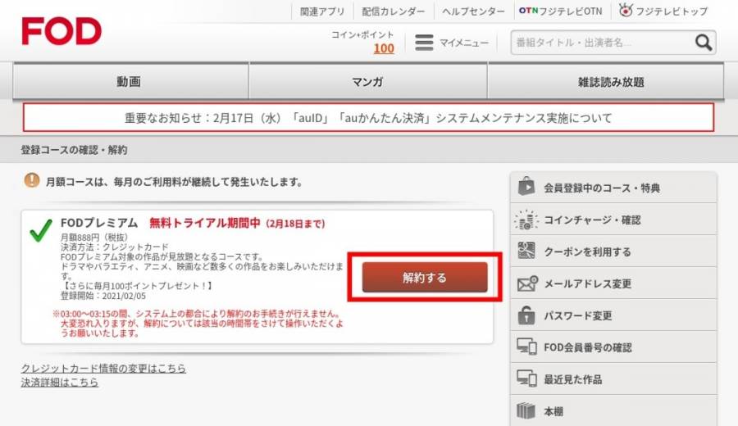Screen dimensions: 738x426
Task: Open the 重要なお知らせ maintenance notice banner
Action: [x=368, y=117]
